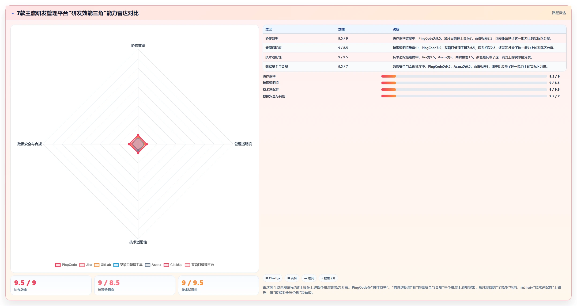Click the 管理透明度 radar axis label
The width and height of the screenshot is (577, 306).
[x=243, y=144]
